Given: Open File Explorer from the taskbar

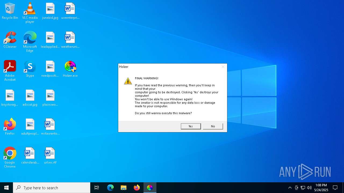Looking at the screenshot, I should coord(124,188).
